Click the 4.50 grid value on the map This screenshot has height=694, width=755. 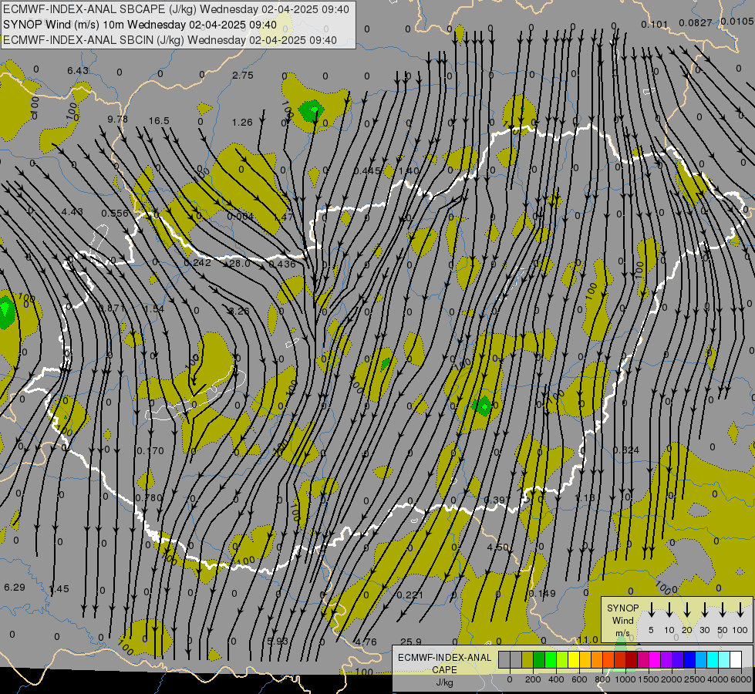(498, 547)
